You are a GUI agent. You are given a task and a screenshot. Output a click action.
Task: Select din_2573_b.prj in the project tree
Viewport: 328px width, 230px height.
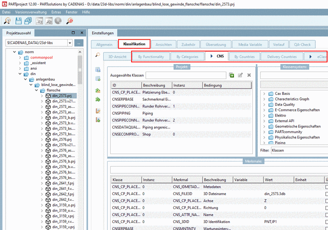point(63,118)
